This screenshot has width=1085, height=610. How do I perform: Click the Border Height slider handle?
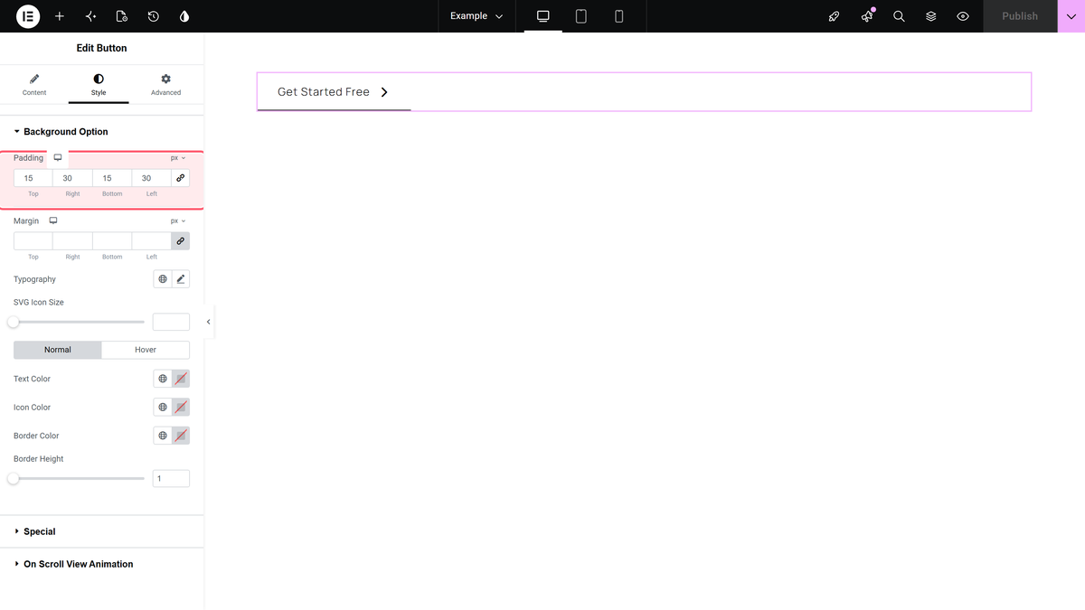pos(14,478)
